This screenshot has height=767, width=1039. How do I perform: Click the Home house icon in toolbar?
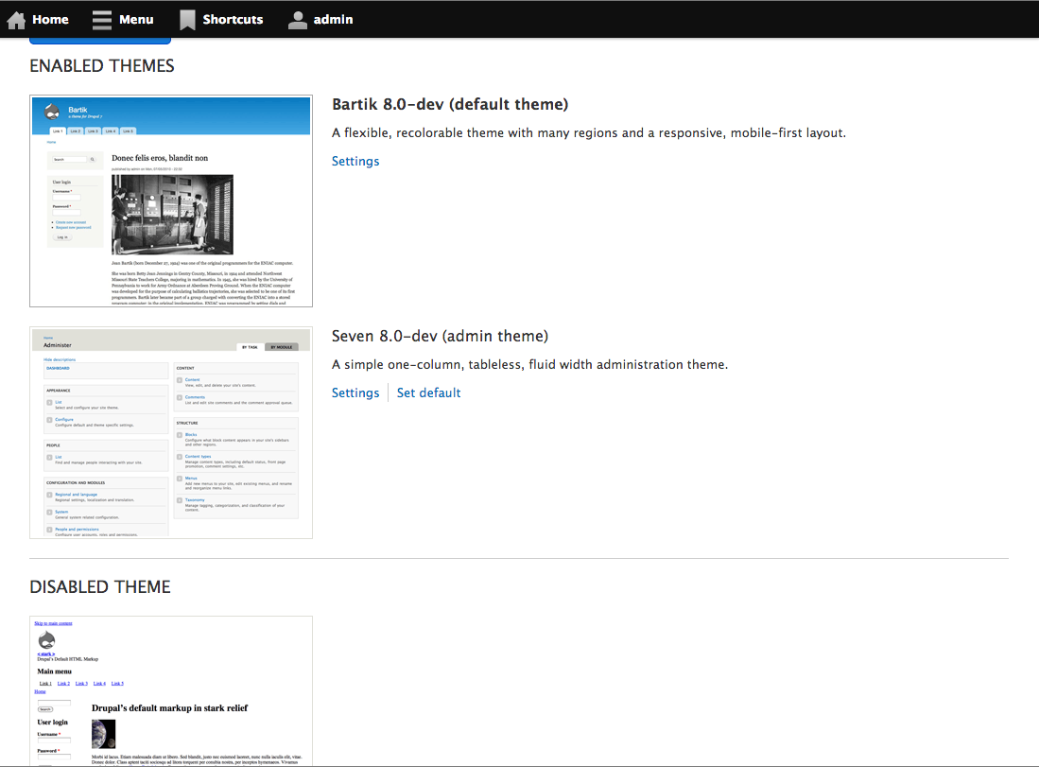[x=16, y=20]
